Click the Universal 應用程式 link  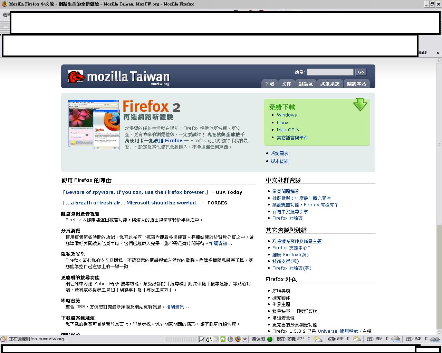(338, 331)
